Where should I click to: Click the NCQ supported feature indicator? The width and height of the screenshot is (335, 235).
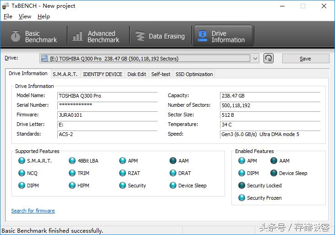(x=22, y=173)
